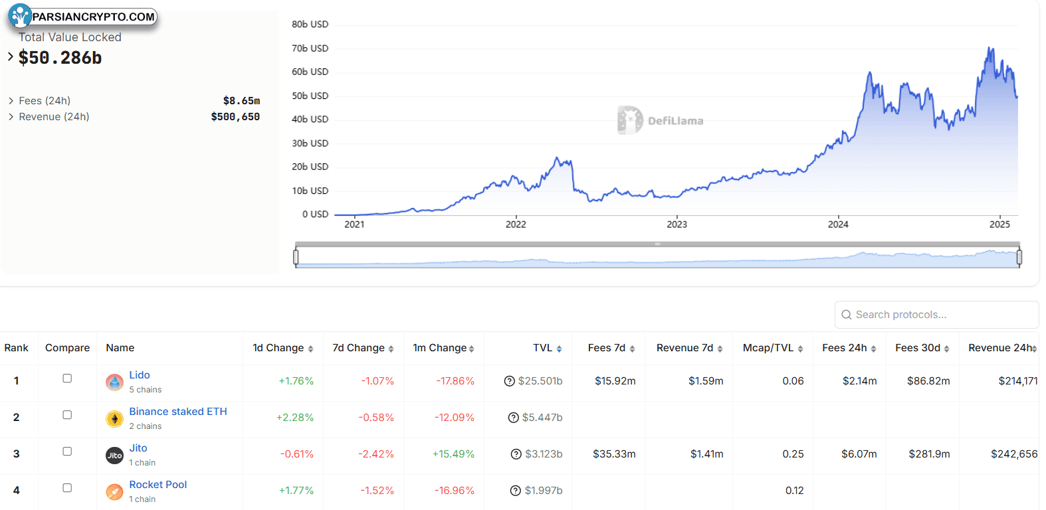
Task: Expand the Fees (24h) row
Action: [x=11, y=101]
